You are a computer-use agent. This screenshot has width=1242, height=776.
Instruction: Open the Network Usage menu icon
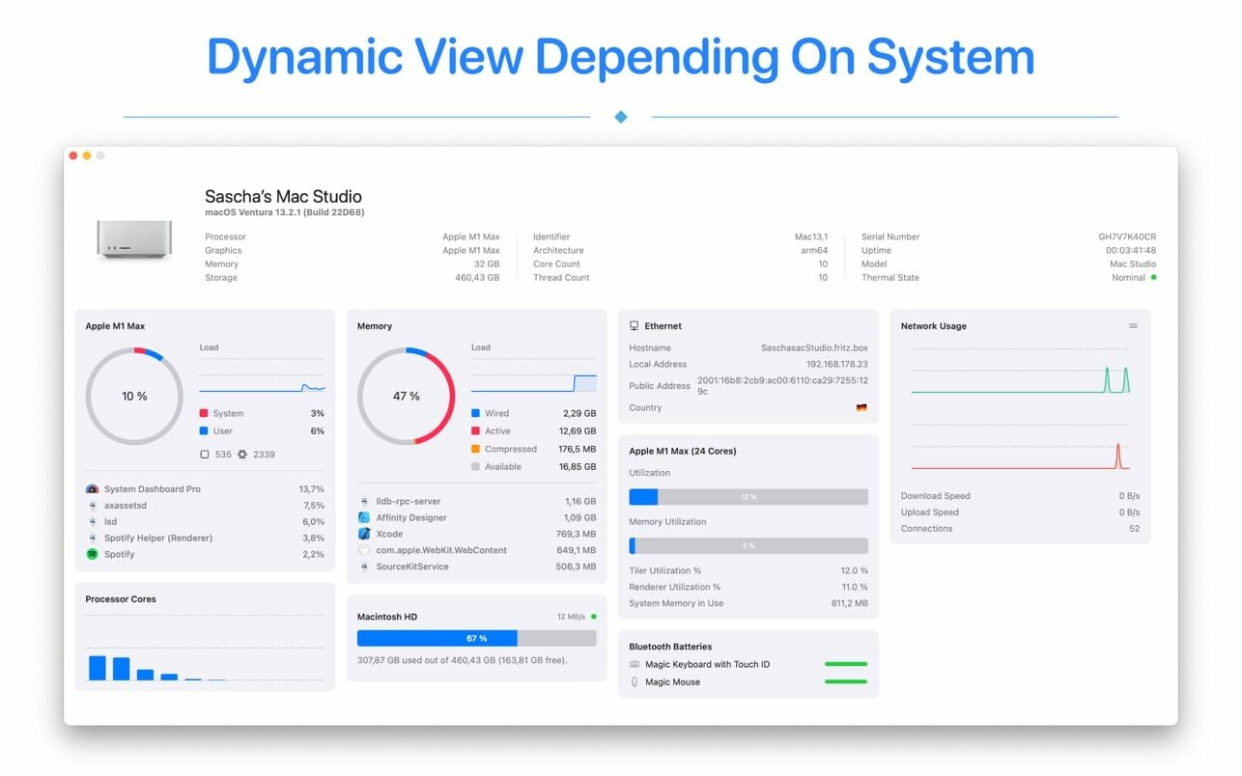click(1133, 326)
